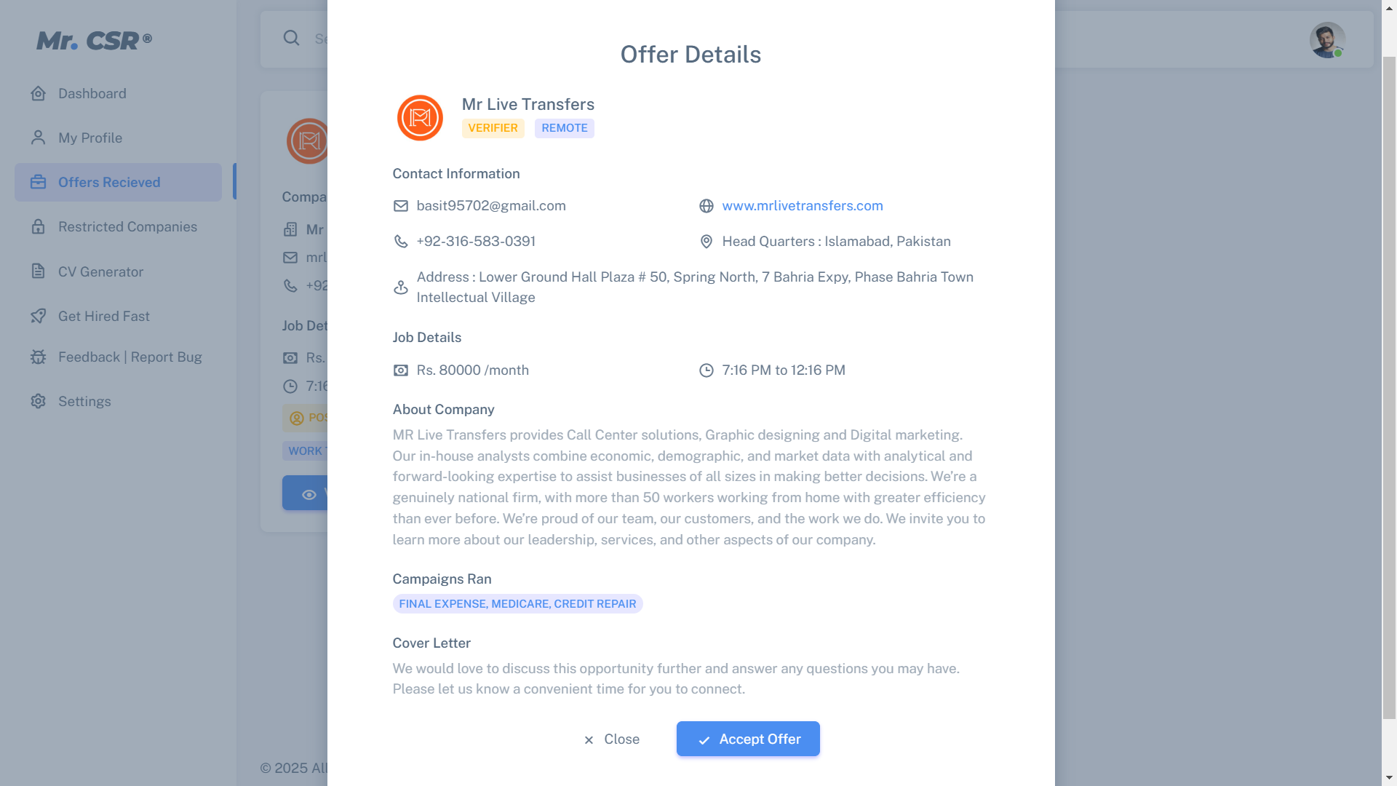Click the location pin icon for Head Quarters
The height and width of the screenshot is (786, 1397).
[x=707, y=242]
